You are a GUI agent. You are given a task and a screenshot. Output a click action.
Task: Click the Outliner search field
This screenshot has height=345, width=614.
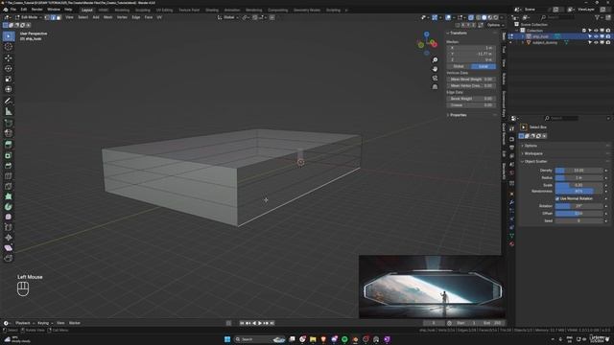point(557,17)
